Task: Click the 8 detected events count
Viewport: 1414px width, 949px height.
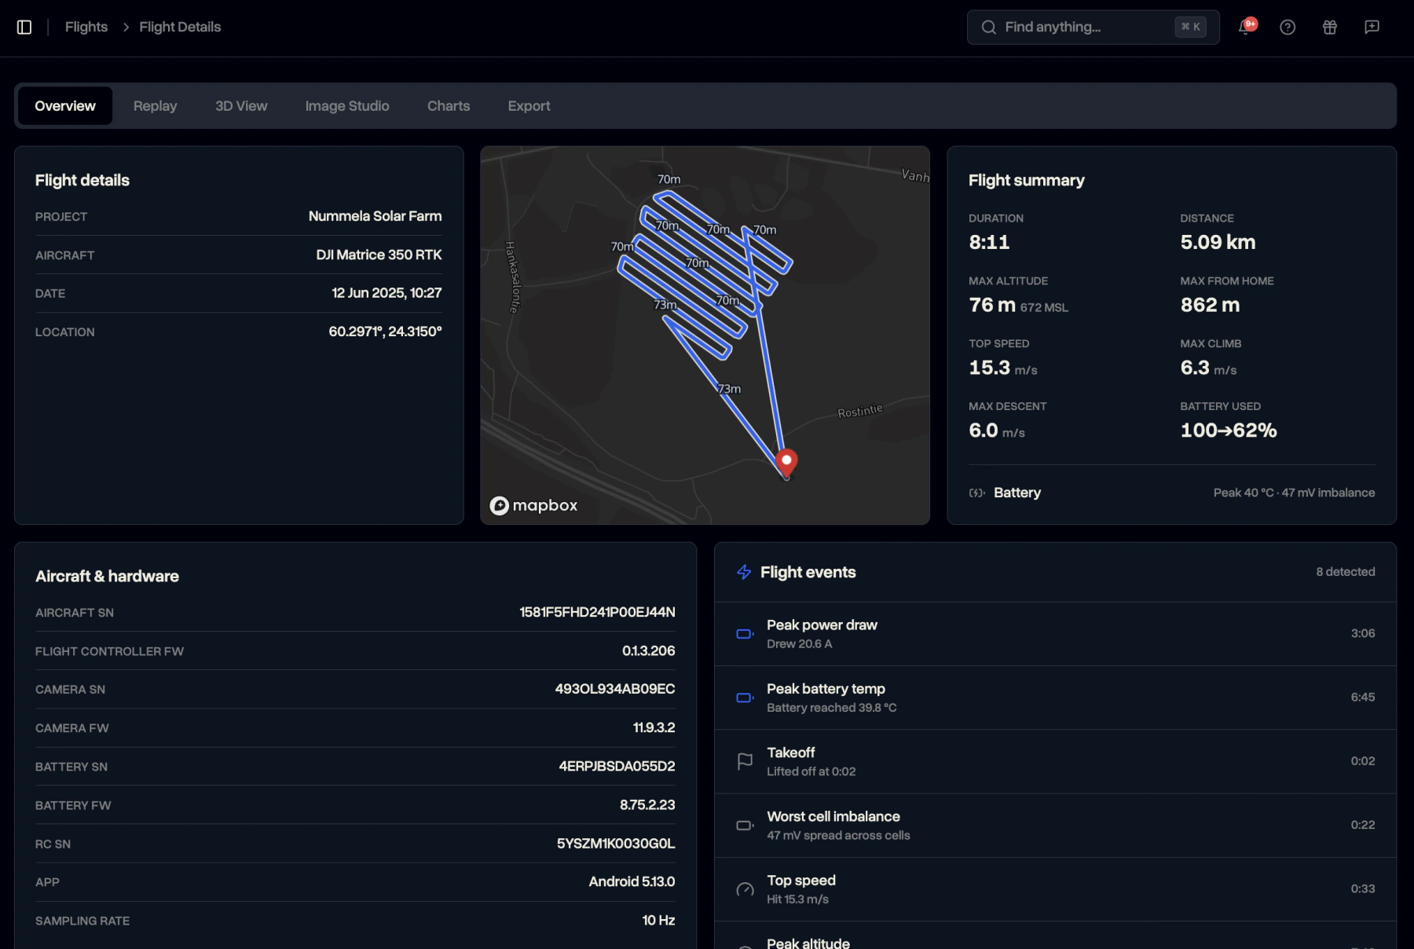Action: [x=1346, y=572]
